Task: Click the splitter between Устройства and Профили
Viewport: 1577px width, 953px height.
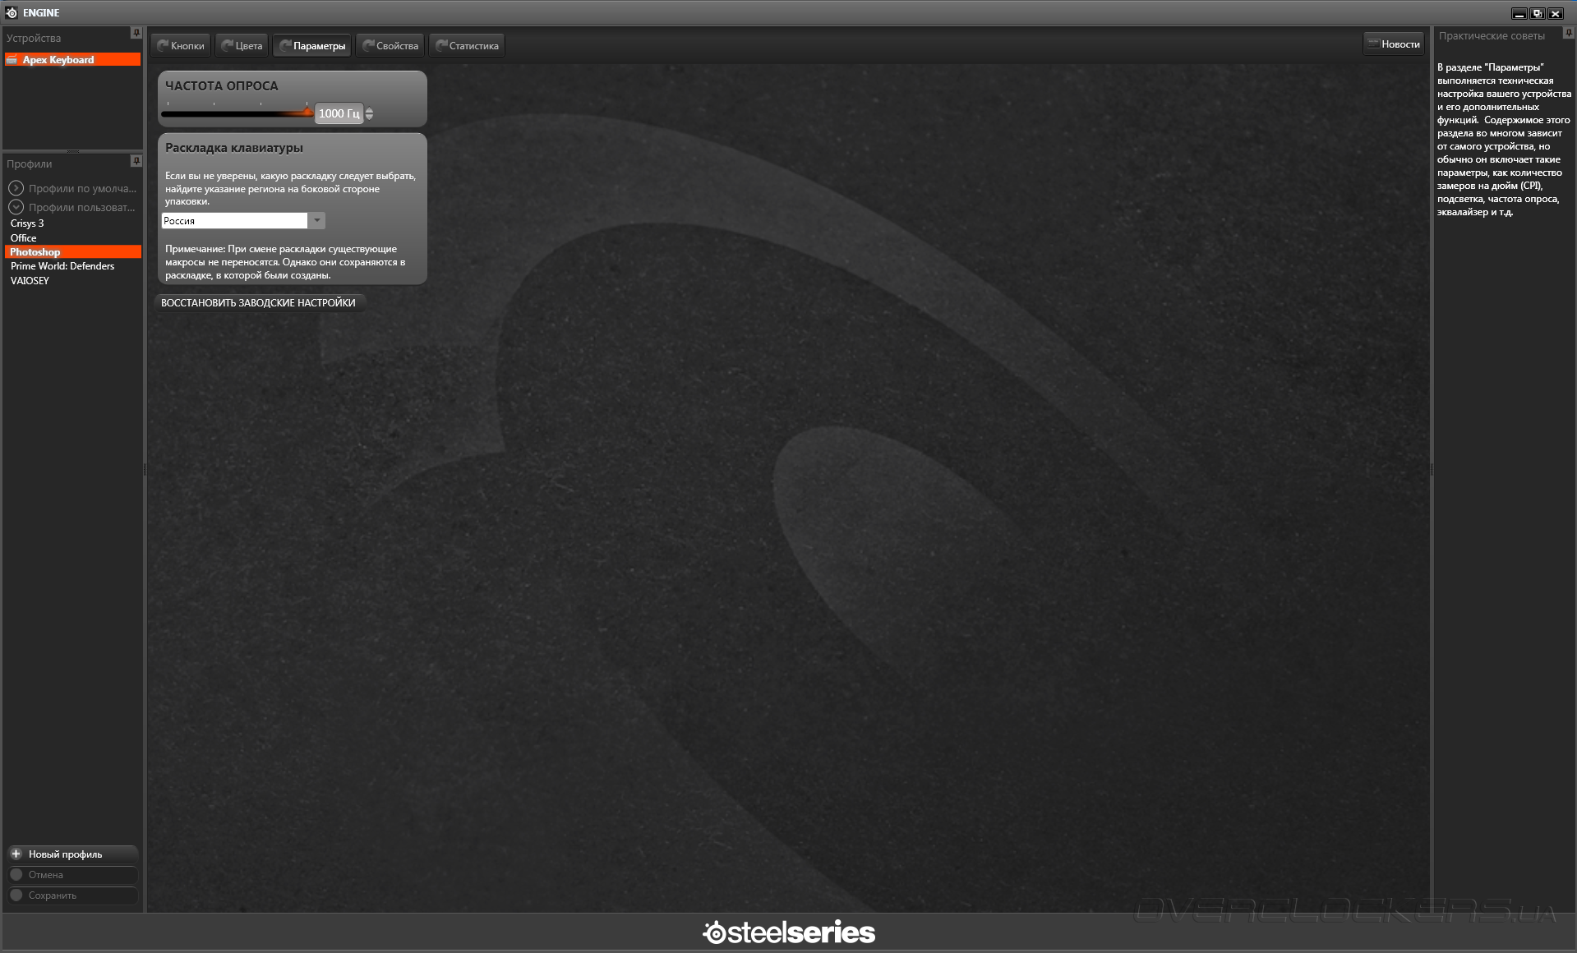Action: pos(72,151)
